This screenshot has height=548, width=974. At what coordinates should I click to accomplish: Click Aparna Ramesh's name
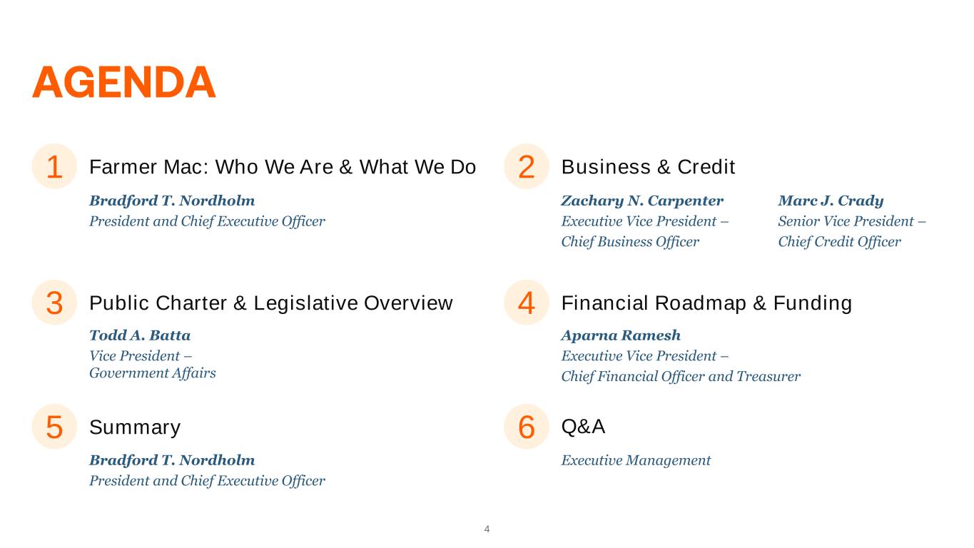tap(621, 335)
